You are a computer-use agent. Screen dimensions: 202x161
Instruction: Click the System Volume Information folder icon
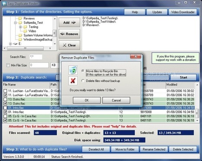coord(20,35)
